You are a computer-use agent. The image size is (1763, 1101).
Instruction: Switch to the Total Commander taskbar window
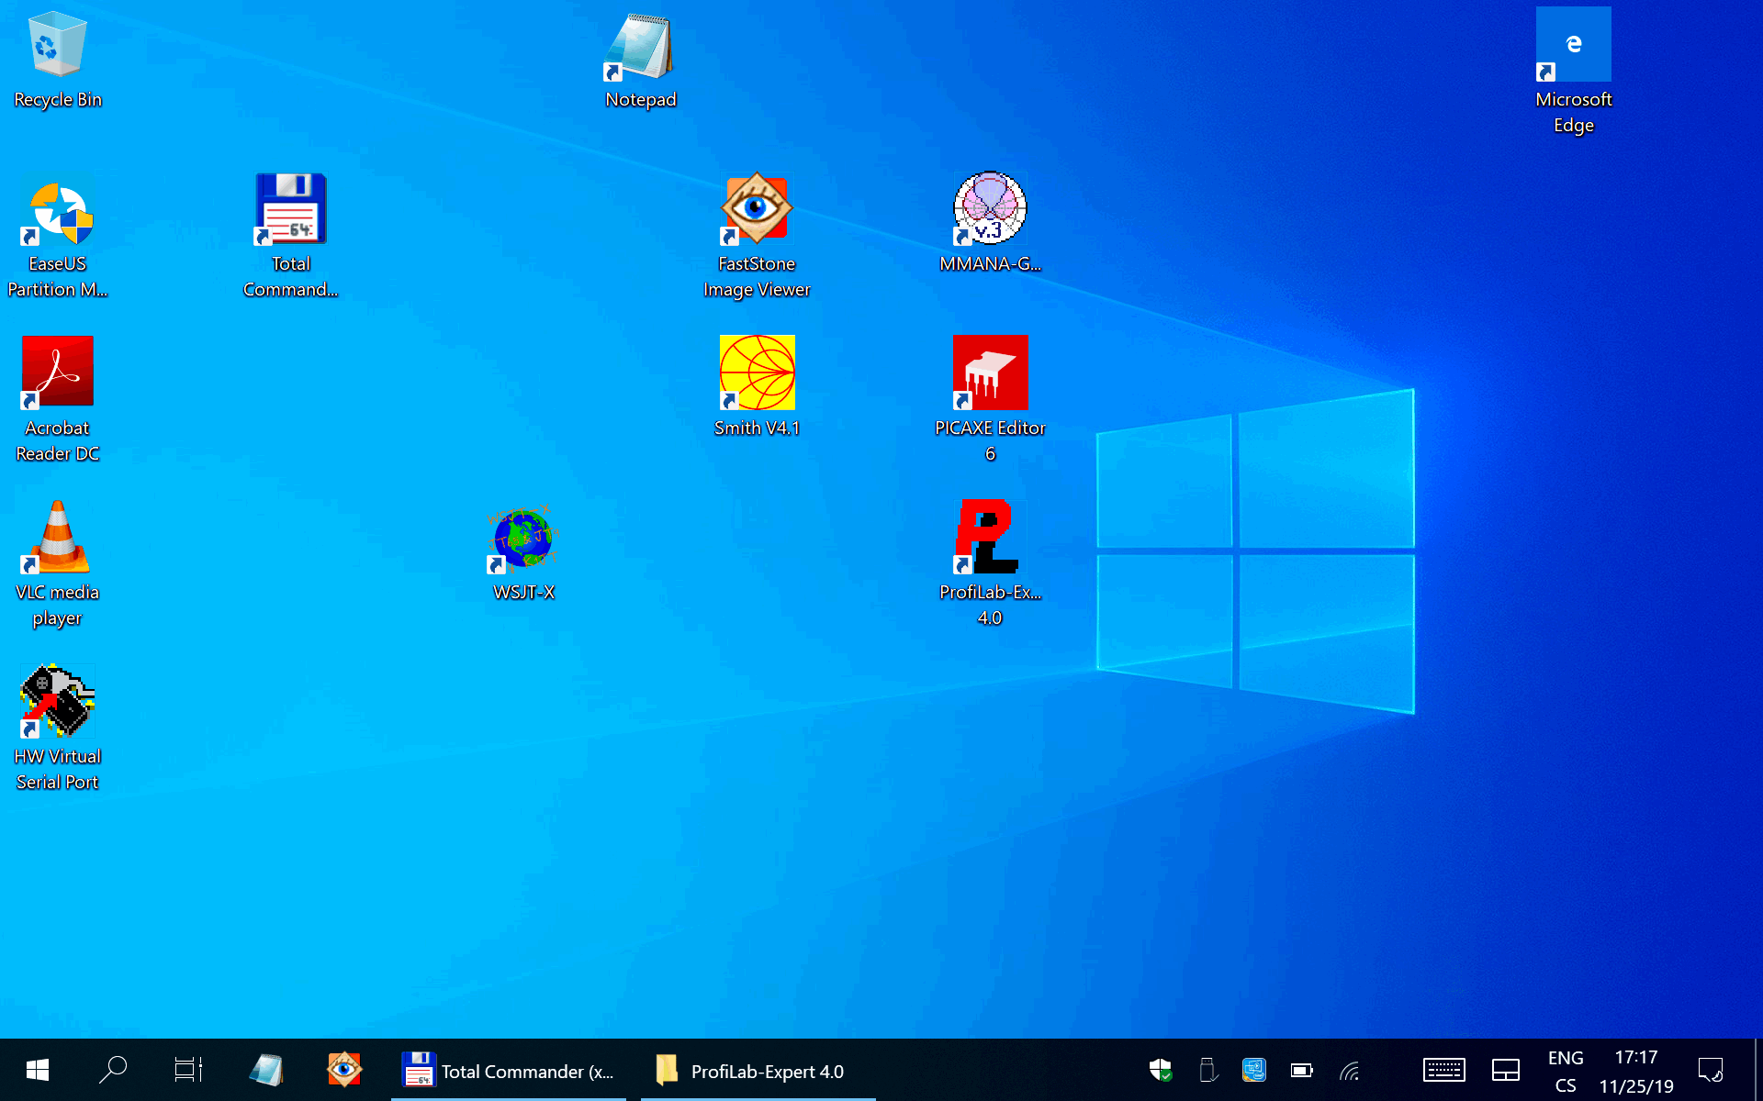point(510,1070)
